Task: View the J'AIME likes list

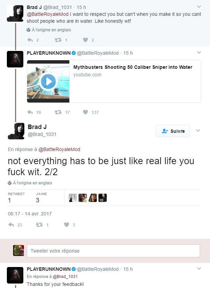Action: click(41, 198)
